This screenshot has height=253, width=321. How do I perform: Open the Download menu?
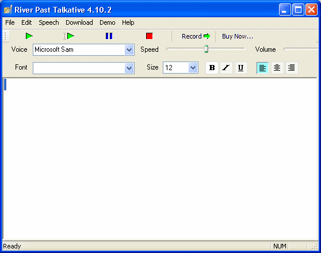click(x=79, y=22)
